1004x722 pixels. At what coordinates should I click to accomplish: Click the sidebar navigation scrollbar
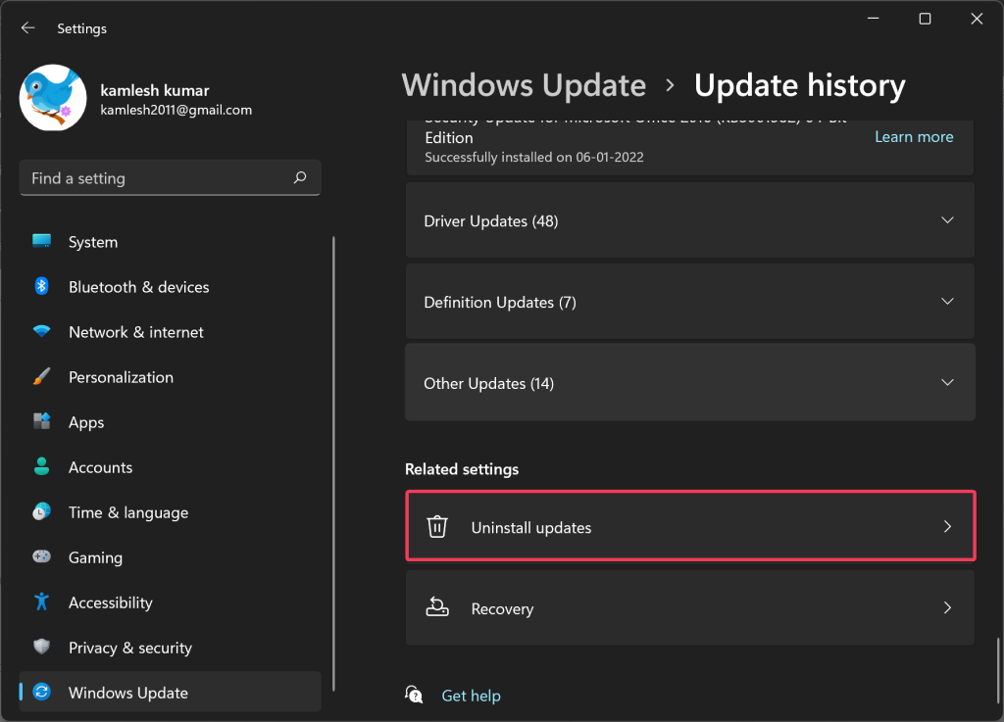click(x=333, y=463)
